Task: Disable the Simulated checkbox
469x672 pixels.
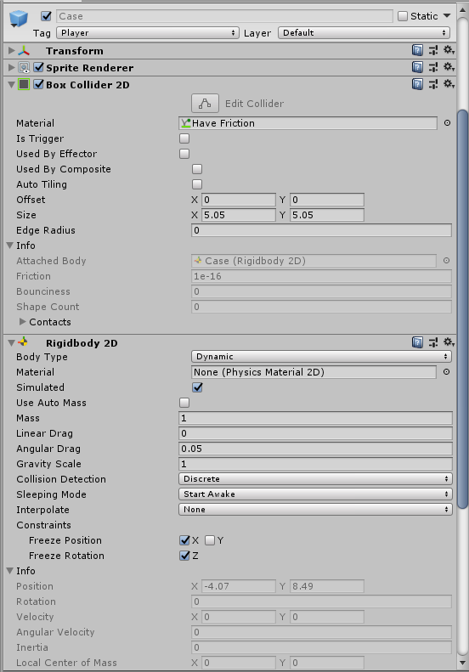Action: (197, 387)
